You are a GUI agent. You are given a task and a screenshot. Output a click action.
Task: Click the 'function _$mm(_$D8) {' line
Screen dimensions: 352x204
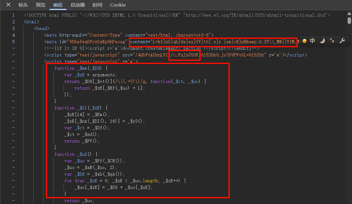pyautogui.click(x=81, y=68)
